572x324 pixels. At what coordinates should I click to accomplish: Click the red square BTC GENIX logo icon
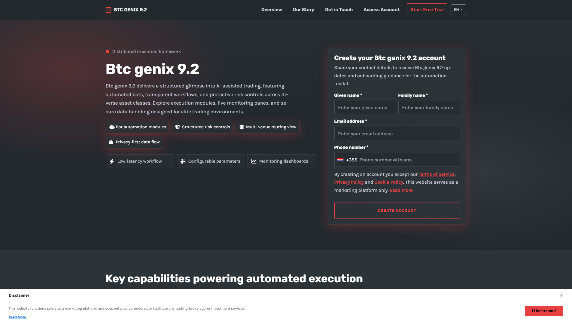pos(108,10)
